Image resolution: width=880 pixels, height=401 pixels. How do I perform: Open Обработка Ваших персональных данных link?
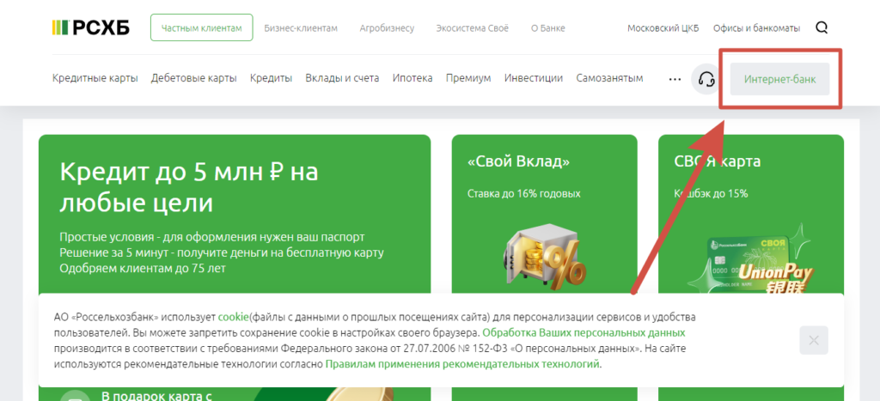[x=584, y=332]
